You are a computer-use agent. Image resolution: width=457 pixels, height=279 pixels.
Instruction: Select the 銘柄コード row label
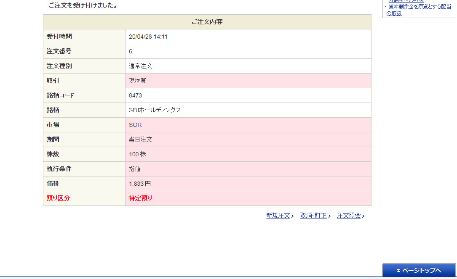[60, 95]
